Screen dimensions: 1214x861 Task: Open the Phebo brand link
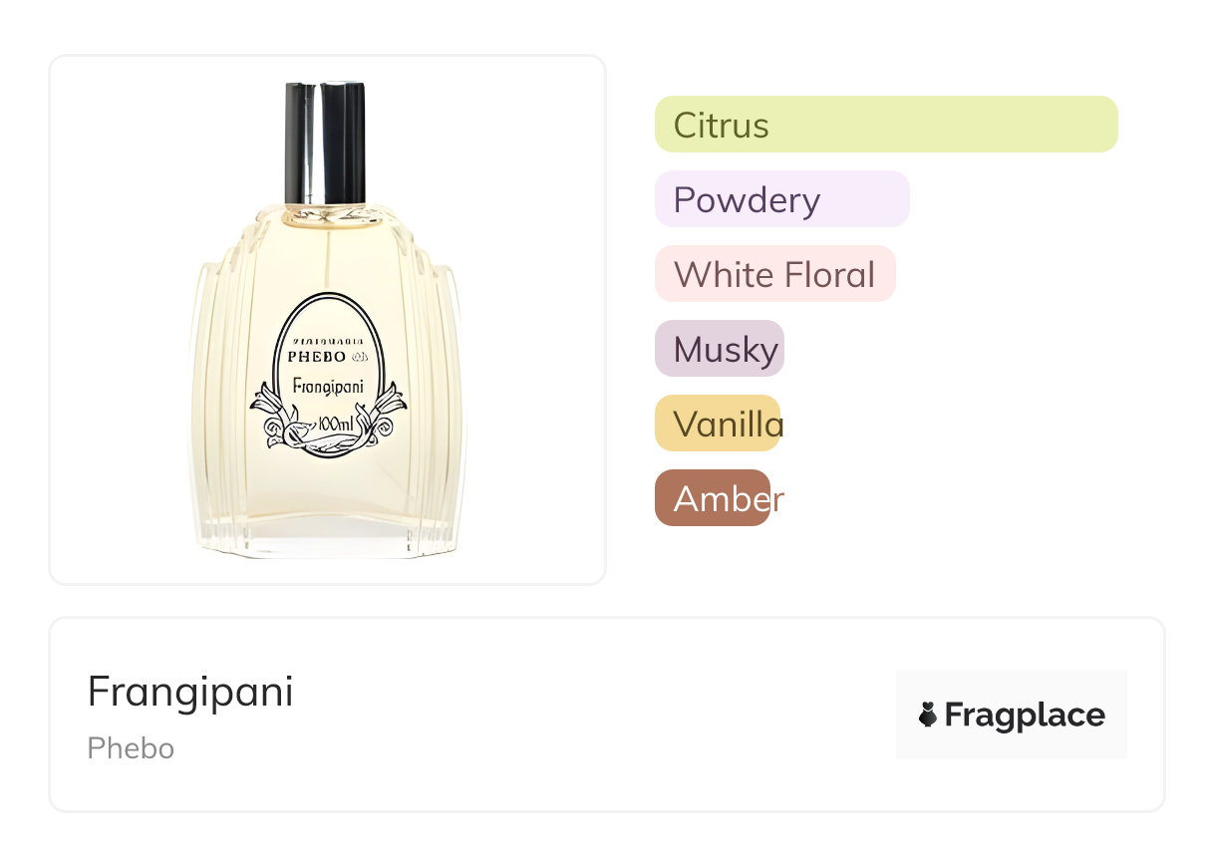(131, 748)
